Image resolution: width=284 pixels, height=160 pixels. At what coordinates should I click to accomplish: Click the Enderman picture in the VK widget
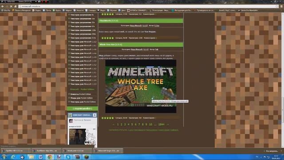(78, 136)
